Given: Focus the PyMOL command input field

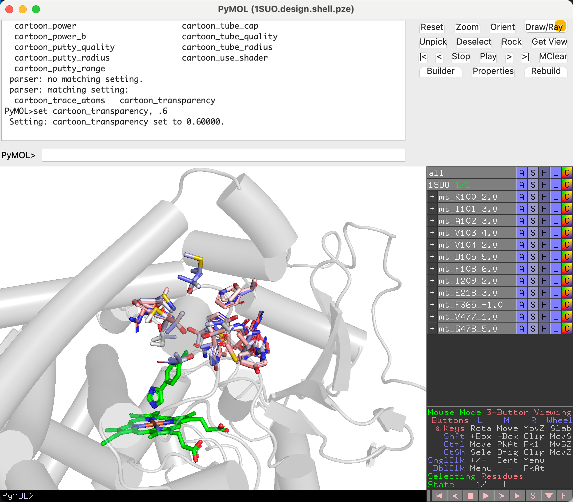Looking at the screenshot, I should click(x=223, y=155).
